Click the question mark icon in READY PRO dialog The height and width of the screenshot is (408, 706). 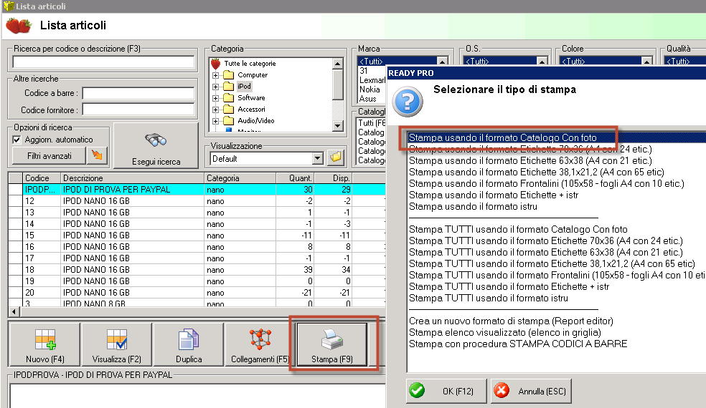408,102
